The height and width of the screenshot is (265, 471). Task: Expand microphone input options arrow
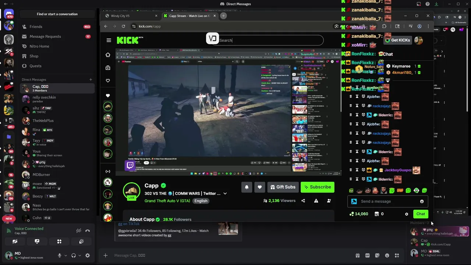point(65,255)
